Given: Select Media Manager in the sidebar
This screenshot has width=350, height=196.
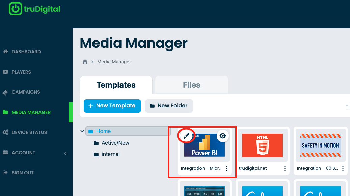Looking at the screenshot, I should 31,112.
